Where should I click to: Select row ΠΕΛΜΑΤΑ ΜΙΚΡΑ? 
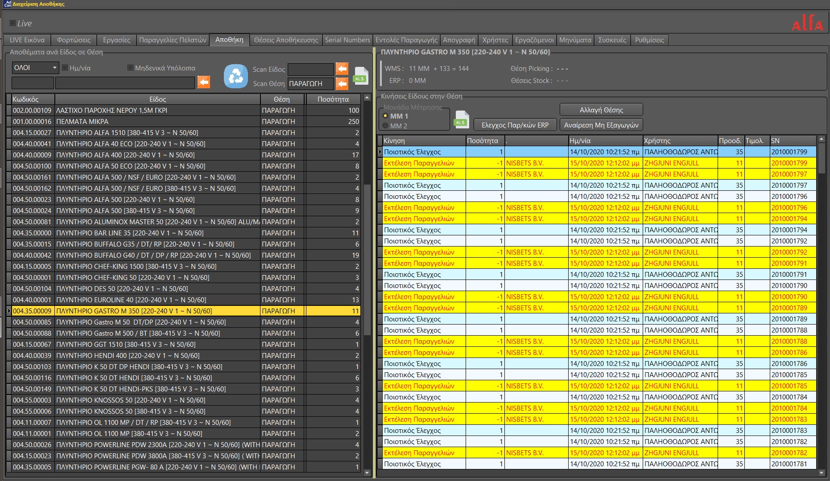tap(184, 121)
